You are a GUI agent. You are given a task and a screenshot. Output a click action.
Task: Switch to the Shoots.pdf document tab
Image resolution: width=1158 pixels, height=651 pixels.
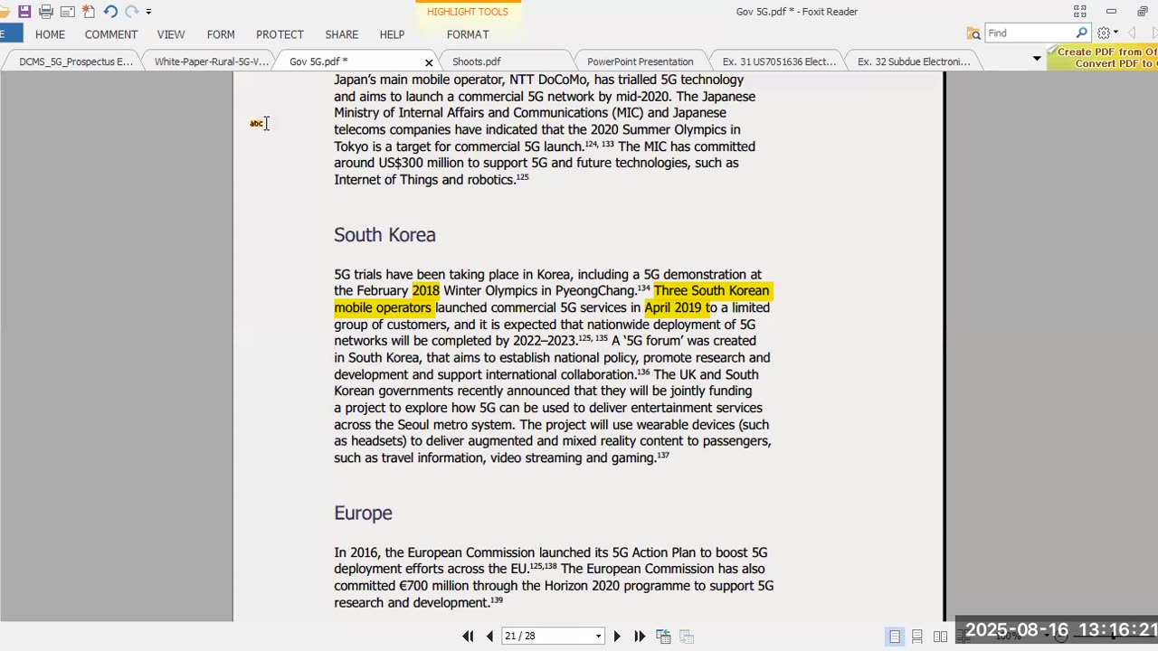(477, 61)
